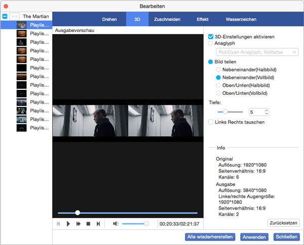This screenshot has width=304, height=245.
Task: Increase Tiefe value with stepper up arrow
Action: [267, 110]
